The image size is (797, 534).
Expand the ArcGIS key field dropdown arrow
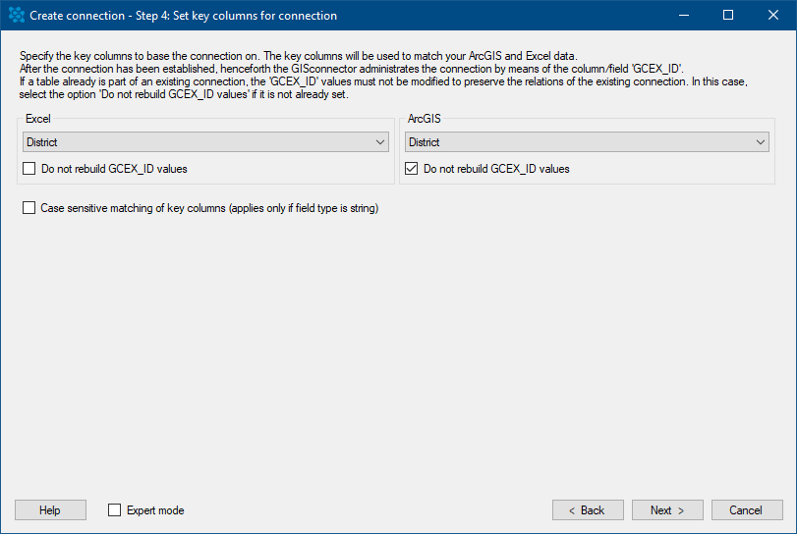click(761, 142)
